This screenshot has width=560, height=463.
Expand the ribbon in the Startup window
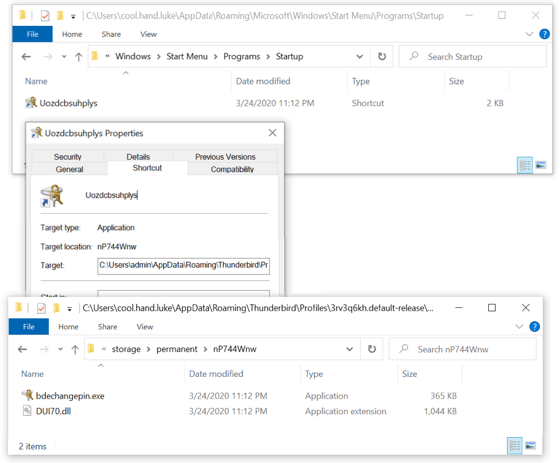pos(530,34)
